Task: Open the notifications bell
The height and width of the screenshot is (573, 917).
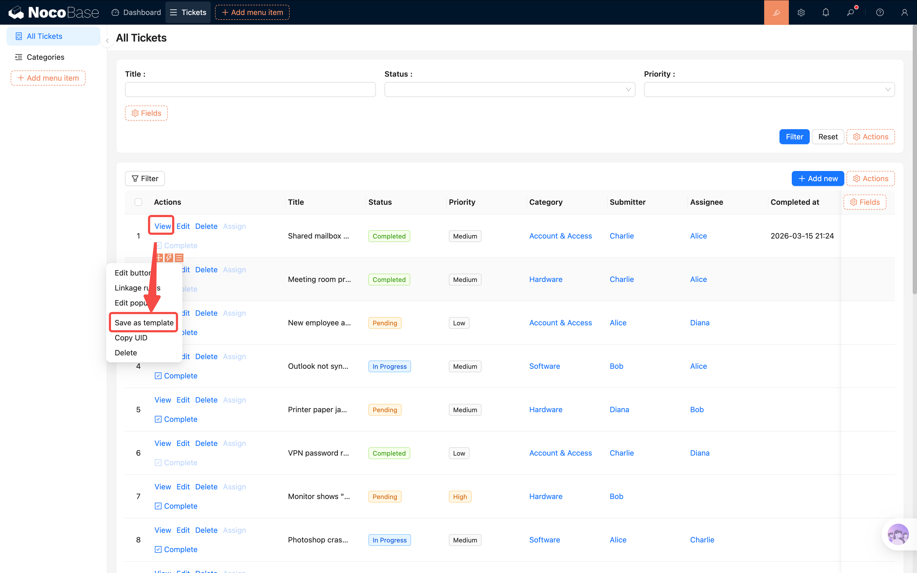Action: tap(826, 13)
